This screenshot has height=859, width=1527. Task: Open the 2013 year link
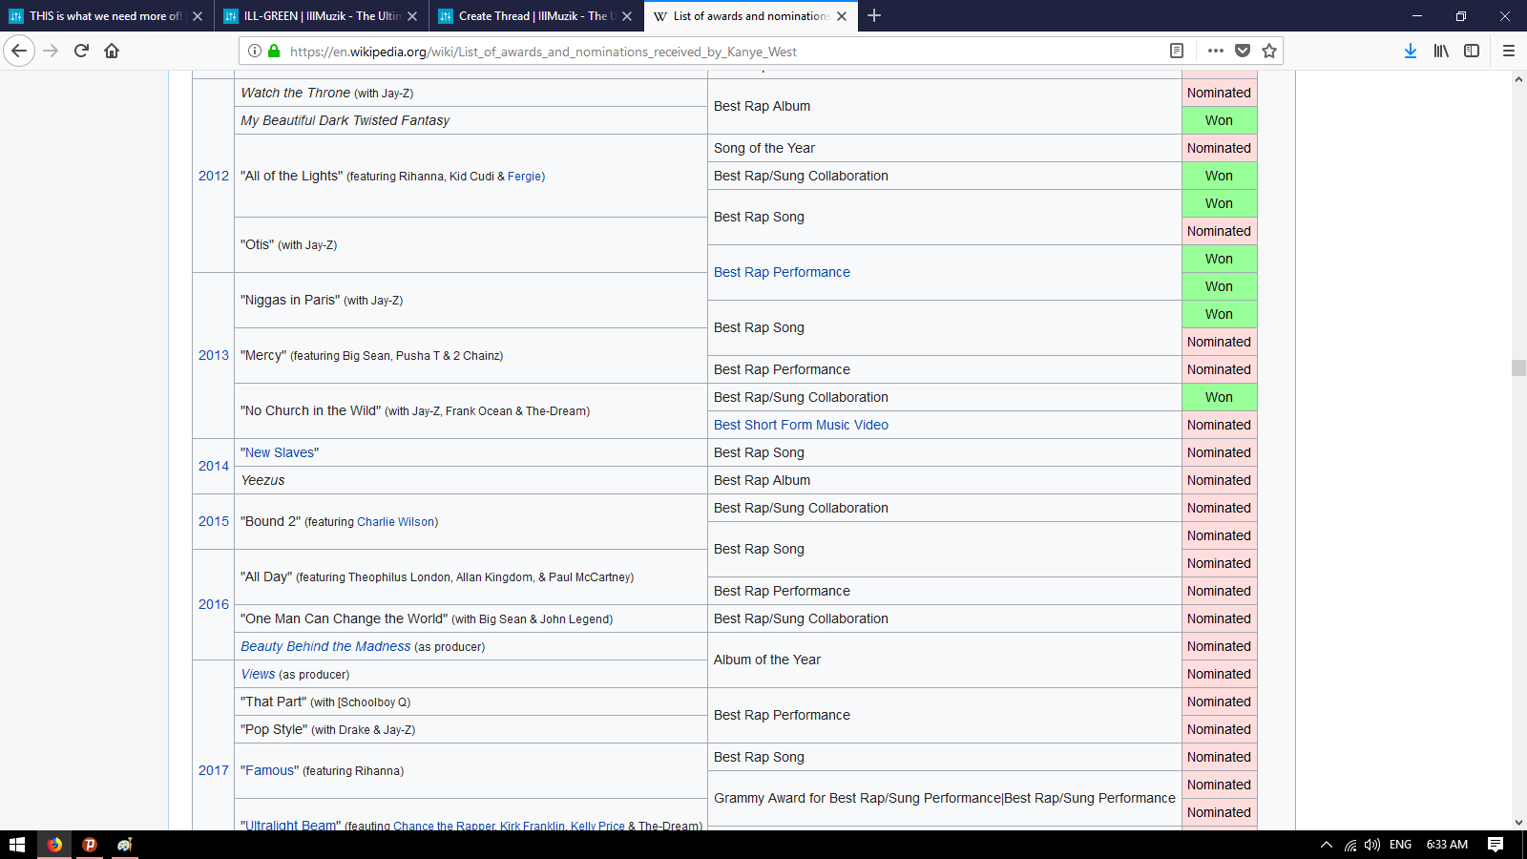tap(214, 355)
